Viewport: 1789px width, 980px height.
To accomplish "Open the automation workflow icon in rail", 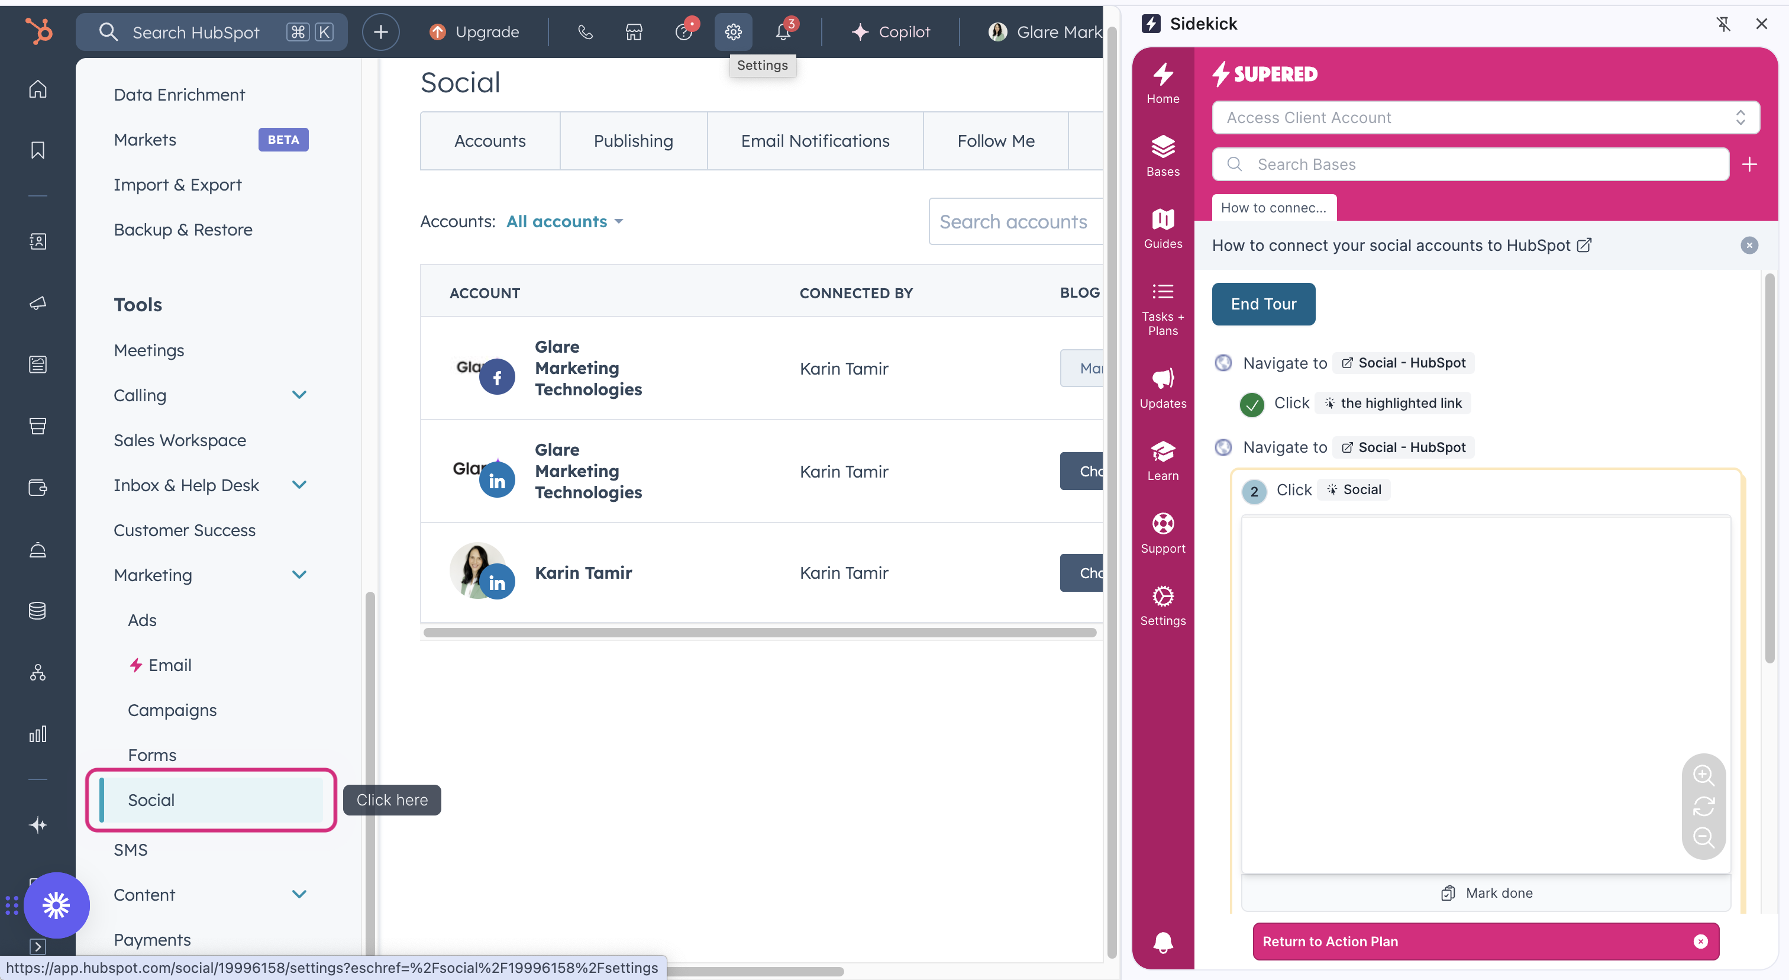I will click(37, 672).
